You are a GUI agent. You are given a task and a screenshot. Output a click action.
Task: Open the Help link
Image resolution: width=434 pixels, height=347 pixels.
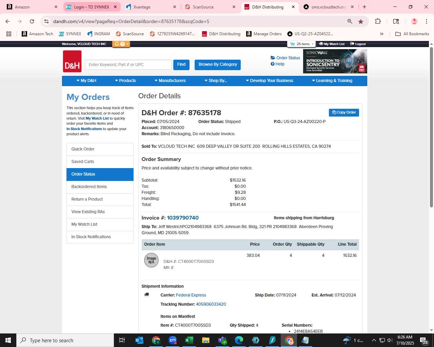coord(277,64)
